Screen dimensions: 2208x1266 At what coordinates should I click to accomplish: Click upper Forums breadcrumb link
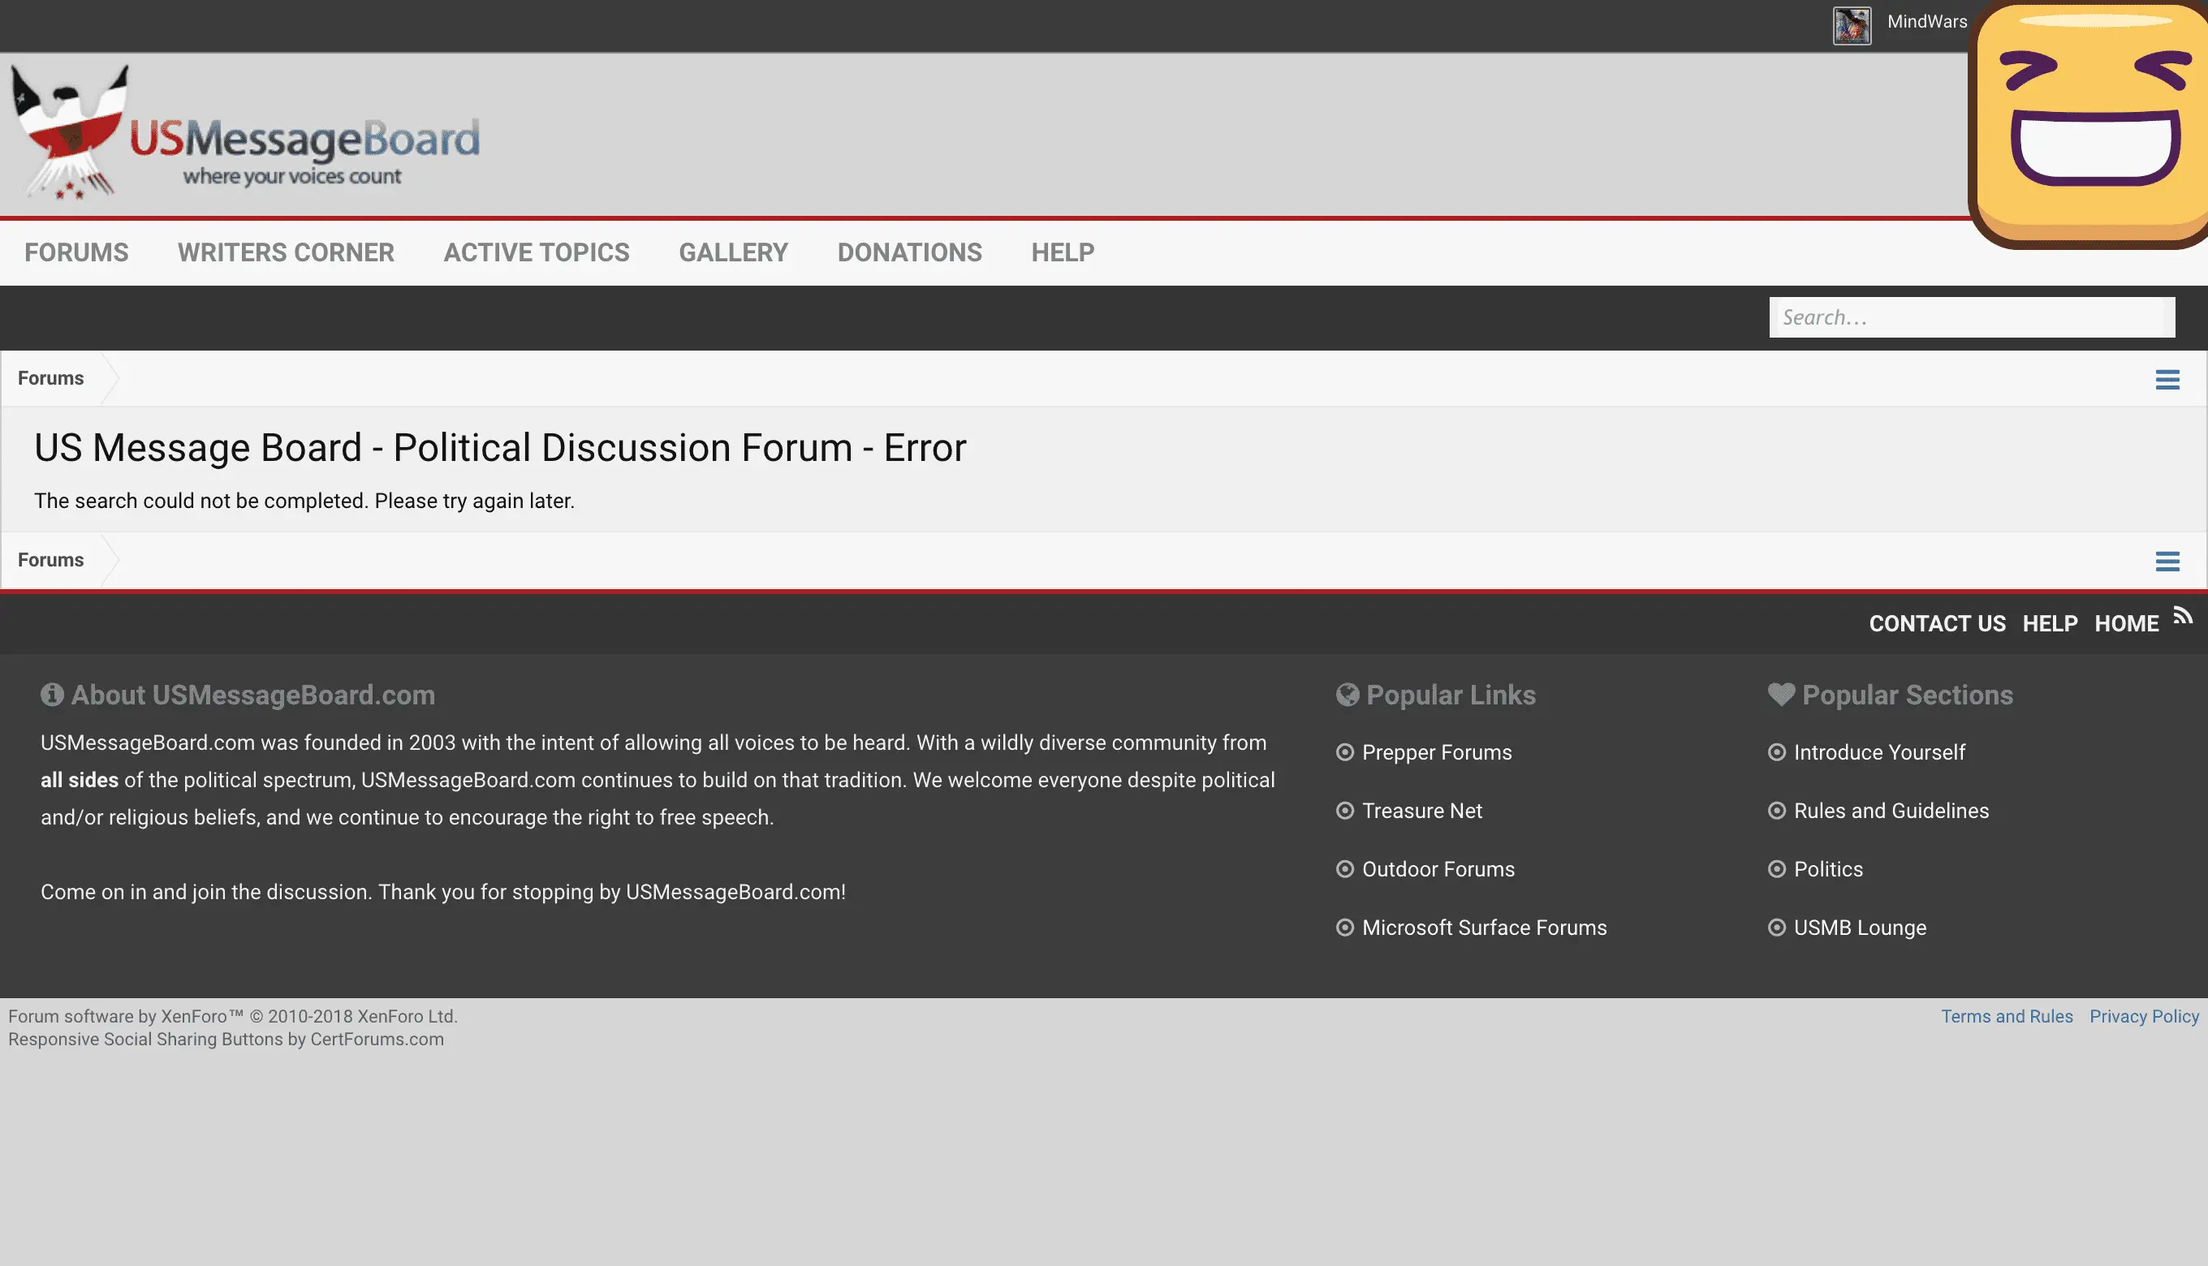(50, 378)
